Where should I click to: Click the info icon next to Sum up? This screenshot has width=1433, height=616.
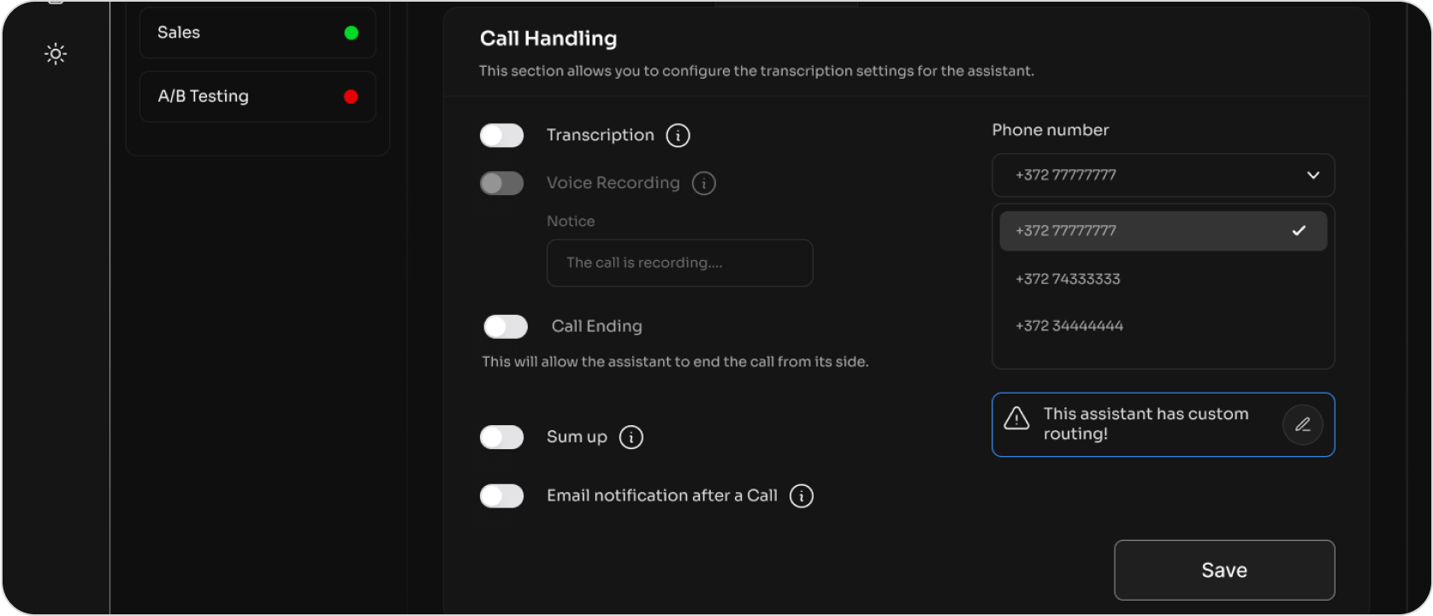click(x=631, y=437)
